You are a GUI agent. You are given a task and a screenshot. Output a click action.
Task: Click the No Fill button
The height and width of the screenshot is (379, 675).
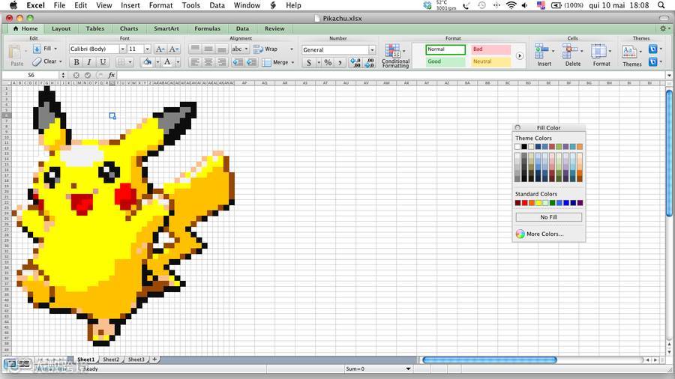click(548, 217)
